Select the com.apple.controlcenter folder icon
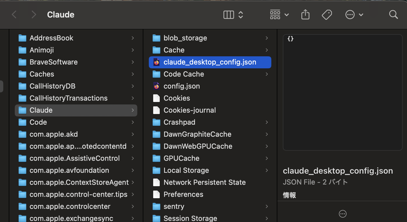Viewport: 407px width, 222px height. coord(22,206)
